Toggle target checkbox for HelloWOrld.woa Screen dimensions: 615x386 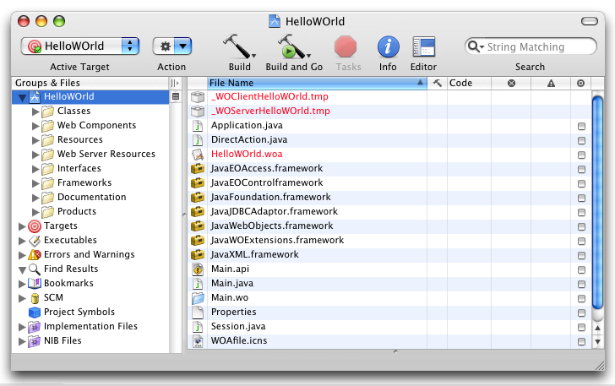581,155
